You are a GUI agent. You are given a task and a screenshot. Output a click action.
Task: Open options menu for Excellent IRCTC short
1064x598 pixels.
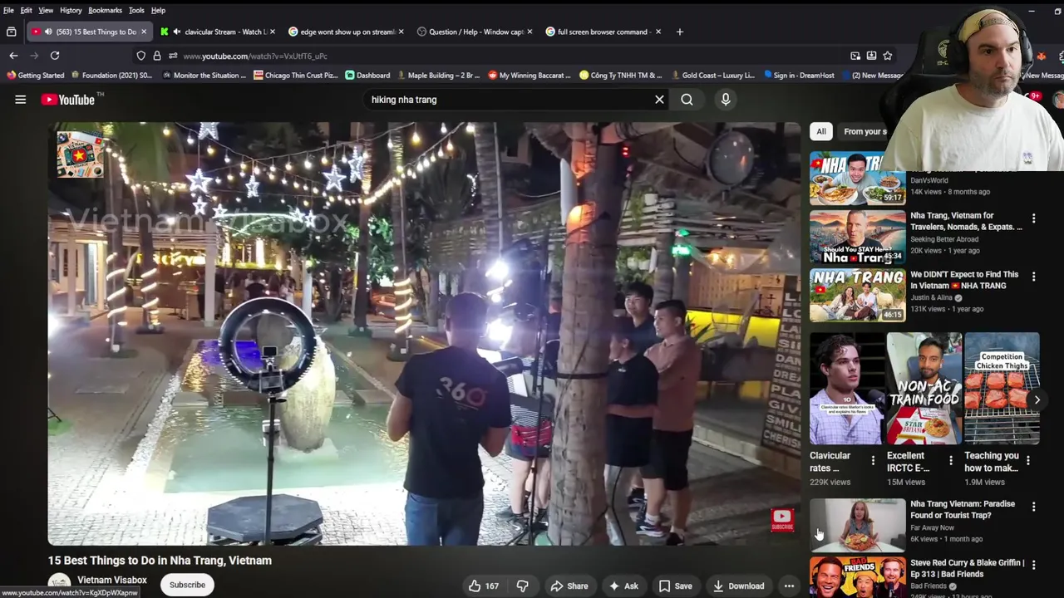951,460
